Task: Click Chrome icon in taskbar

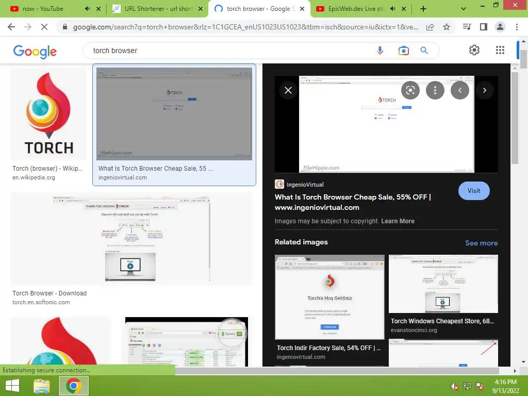Action: (73, 386)
